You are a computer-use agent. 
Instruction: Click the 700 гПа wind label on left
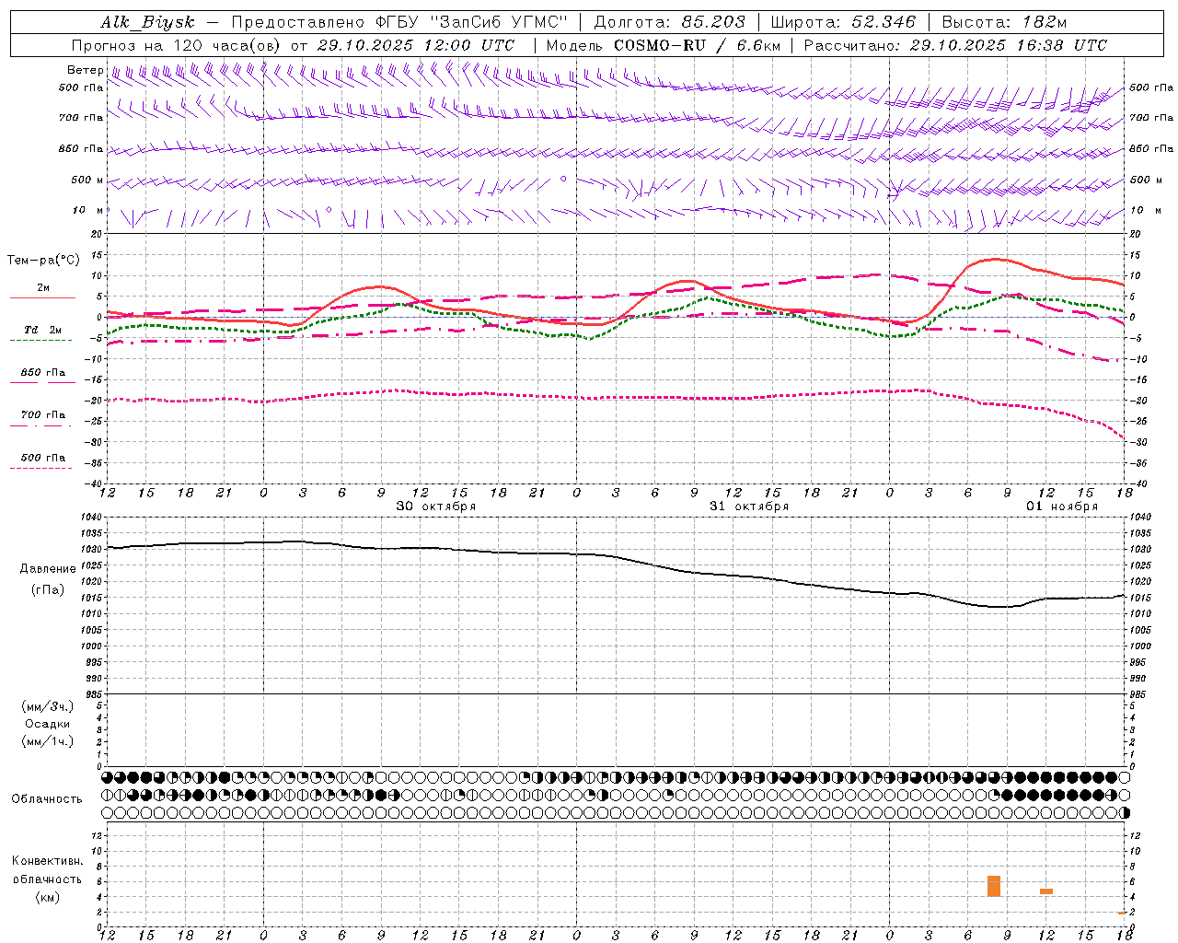[81, 118]
